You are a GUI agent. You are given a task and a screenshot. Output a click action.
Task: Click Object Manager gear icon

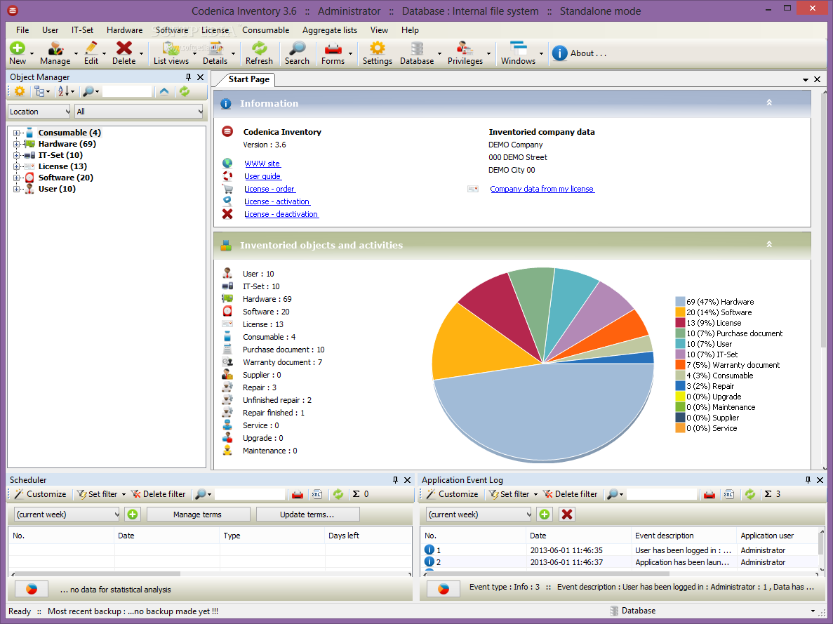20,91
